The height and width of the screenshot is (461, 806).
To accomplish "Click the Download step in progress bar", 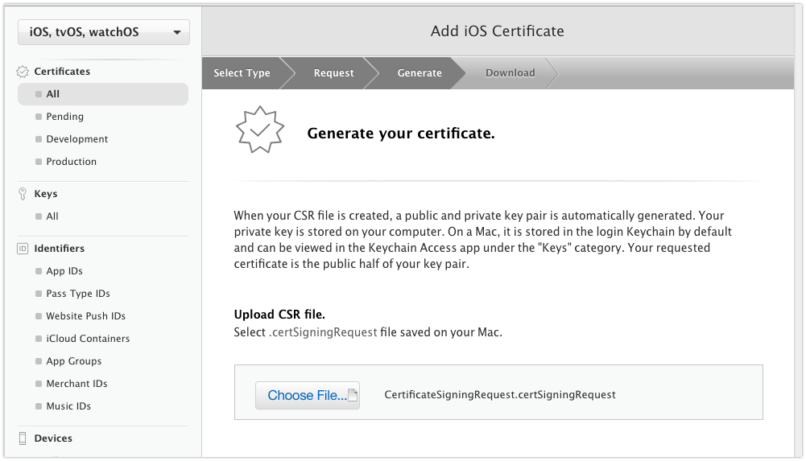I will (x=510, y=73).
